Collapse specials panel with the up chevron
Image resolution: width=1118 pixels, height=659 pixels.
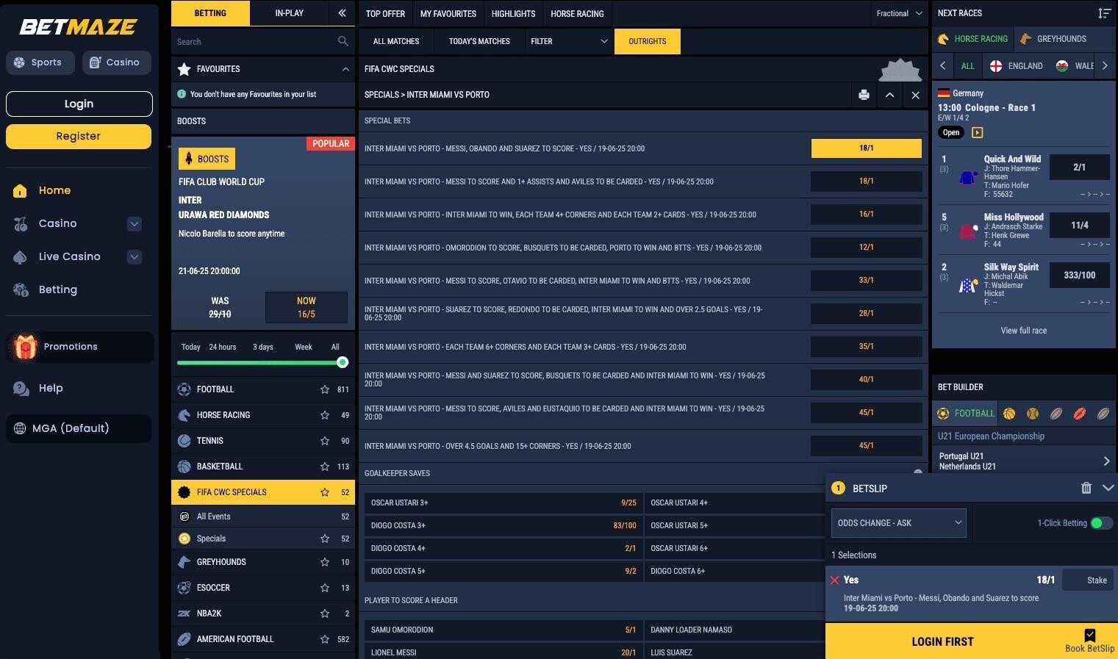(889, 95)
